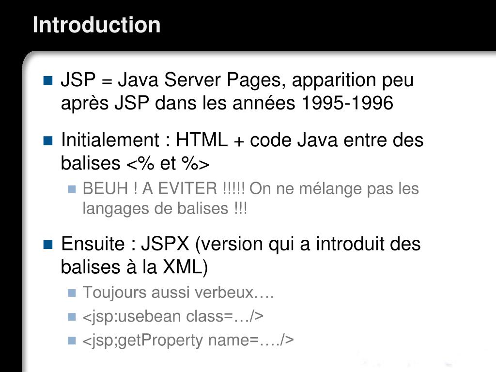Click the line "balises à la XML)"

click(x=135, y=267)
